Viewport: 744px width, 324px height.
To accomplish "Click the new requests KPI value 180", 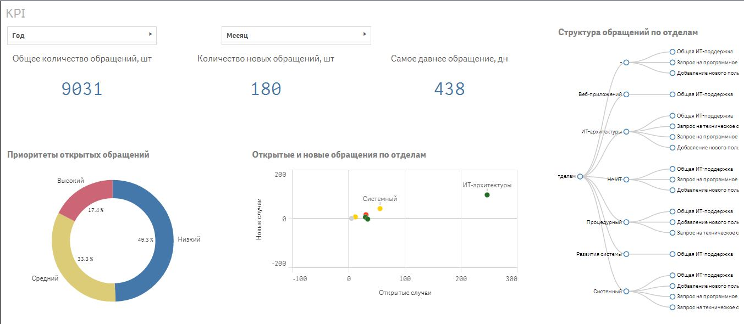I will pos(266,89).
